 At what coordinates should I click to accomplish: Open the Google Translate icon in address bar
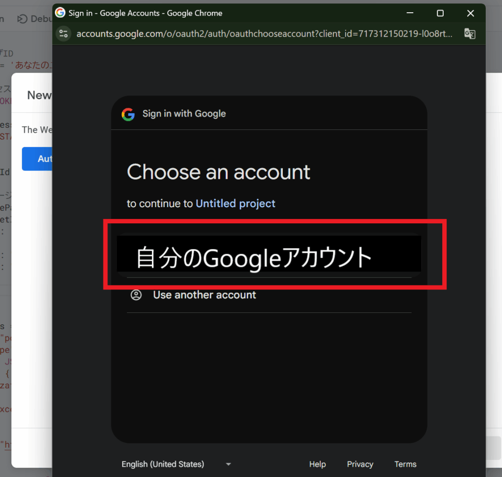(x=470, y=34)
